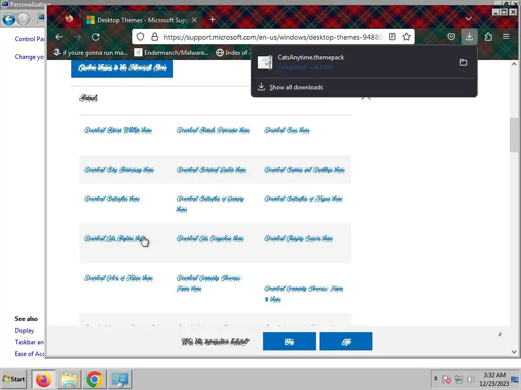The width and height of the screenshot is (521, 390).
Task: Reload the Desktop Themes page
Action: point(96,37)
